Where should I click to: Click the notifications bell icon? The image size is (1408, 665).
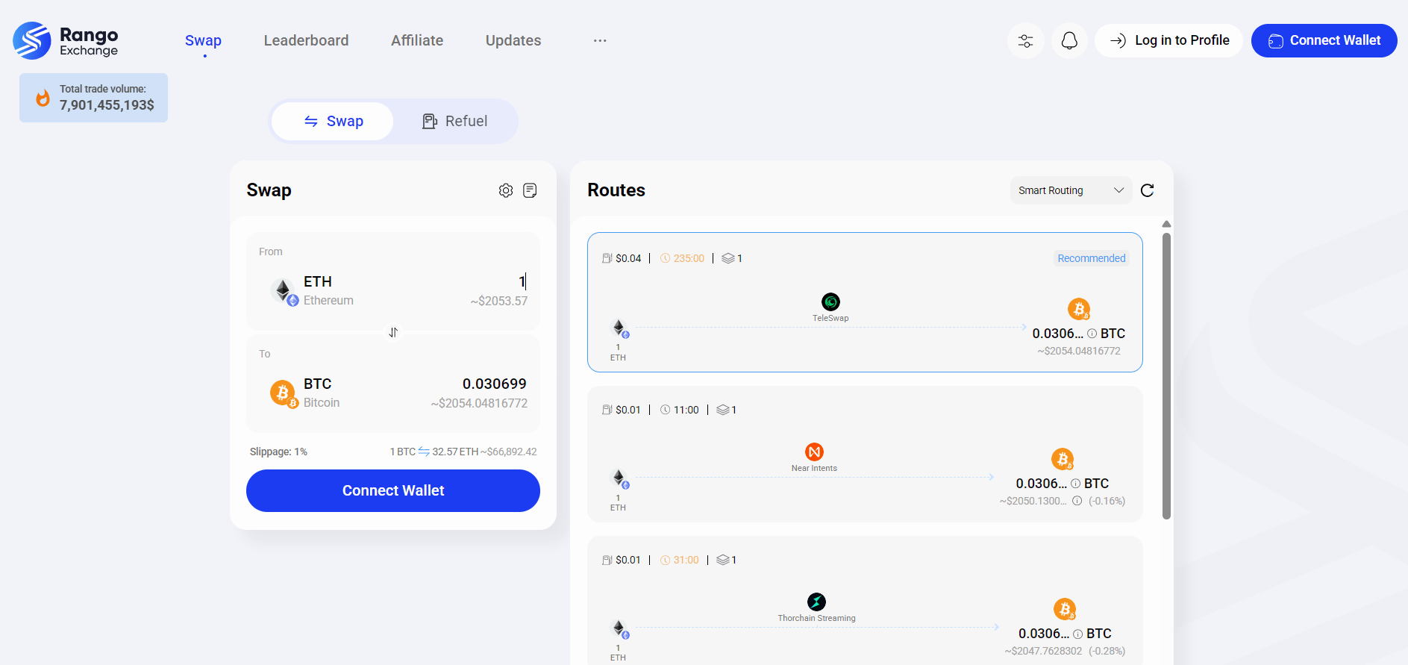click(1069, 40)
